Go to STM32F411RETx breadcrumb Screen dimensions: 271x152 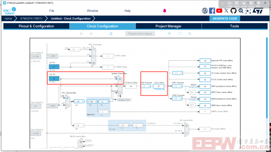pos(31,18)
